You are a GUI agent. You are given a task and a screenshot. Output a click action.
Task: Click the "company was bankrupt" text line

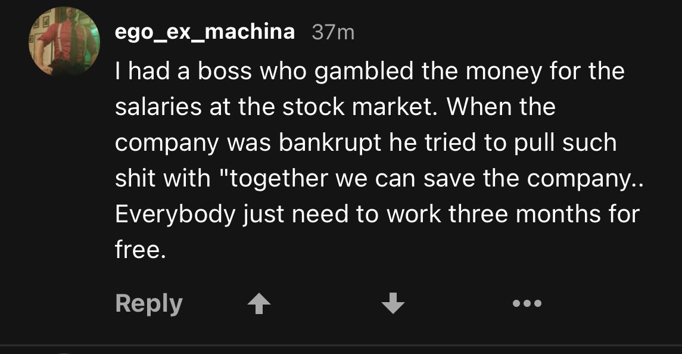248,143
